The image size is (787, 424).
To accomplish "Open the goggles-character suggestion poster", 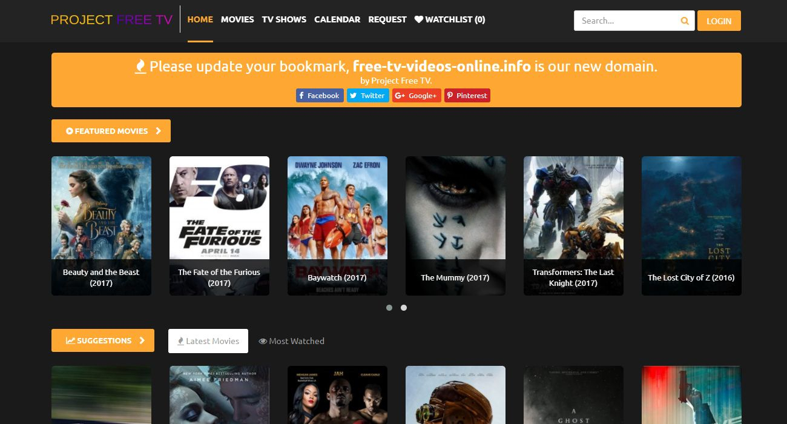I will (x=455, y=395).
